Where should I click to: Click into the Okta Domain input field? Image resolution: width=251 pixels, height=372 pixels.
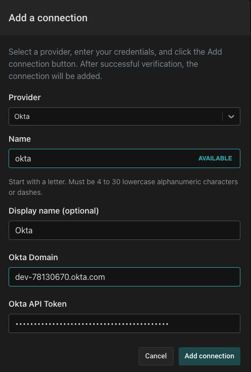coord(124,277)
